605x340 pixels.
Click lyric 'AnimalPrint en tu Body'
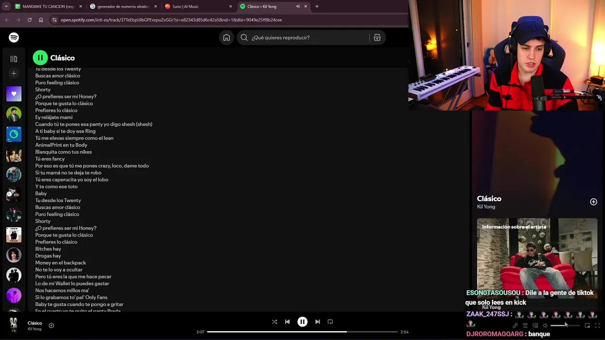[x=61, y=145]
